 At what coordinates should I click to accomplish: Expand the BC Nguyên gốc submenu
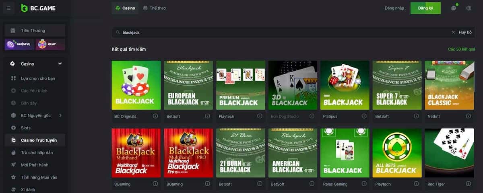click(60, 115)
